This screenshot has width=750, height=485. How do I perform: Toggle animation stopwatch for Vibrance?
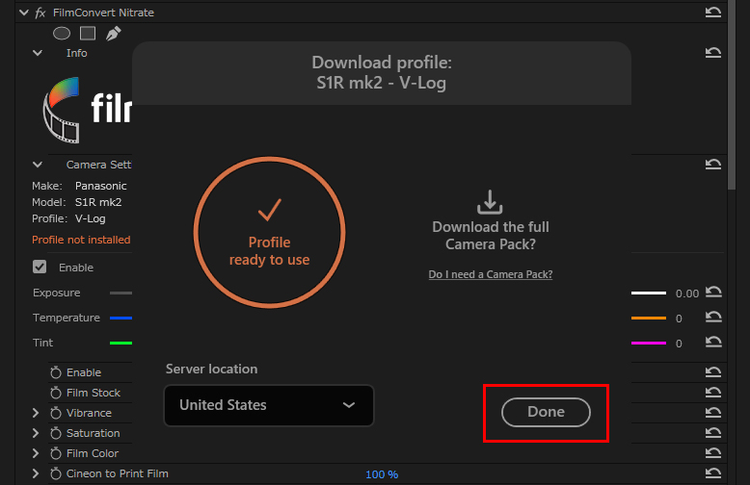56,413
